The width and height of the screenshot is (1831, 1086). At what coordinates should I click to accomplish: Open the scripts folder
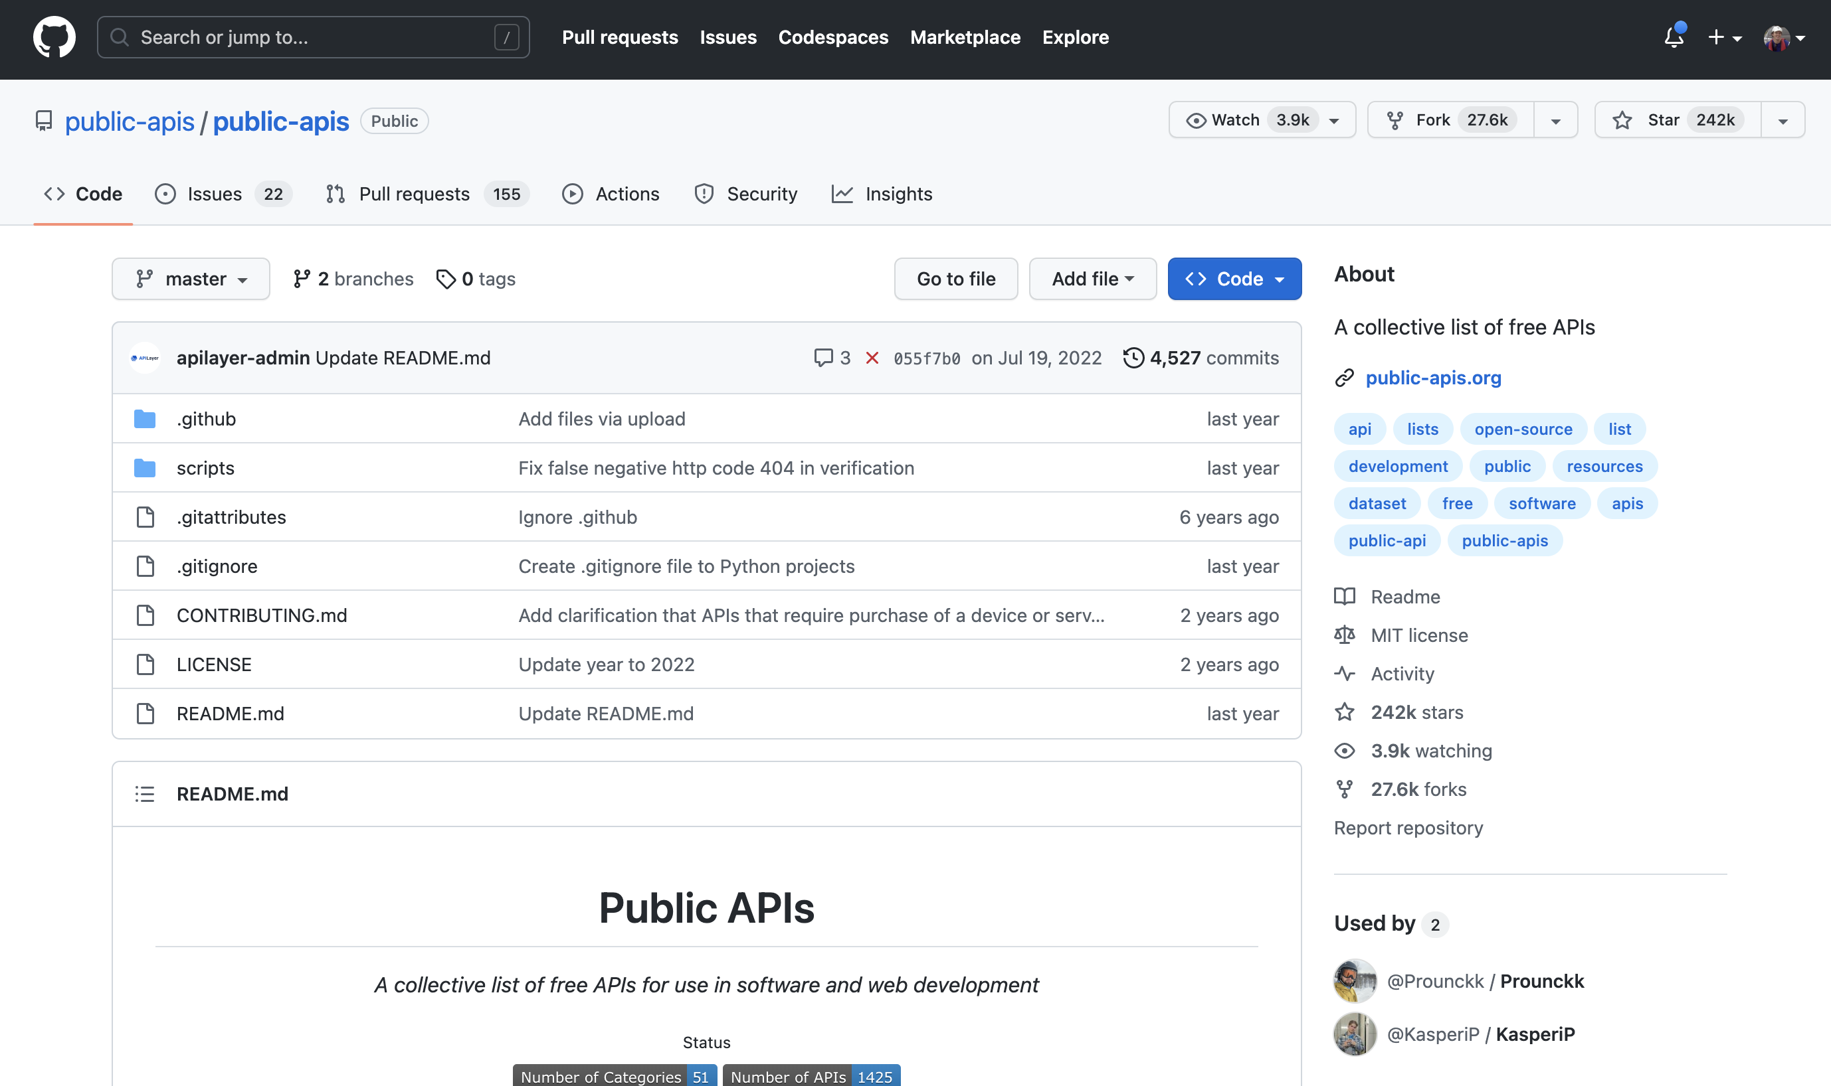[x=205, y=467]
